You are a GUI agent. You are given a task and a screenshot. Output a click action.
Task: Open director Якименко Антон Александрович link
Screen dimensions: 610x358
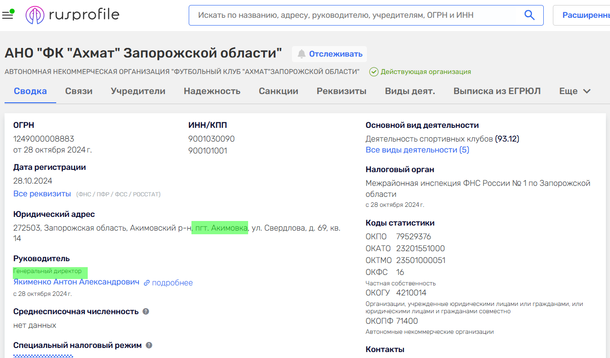click(76, 282)
